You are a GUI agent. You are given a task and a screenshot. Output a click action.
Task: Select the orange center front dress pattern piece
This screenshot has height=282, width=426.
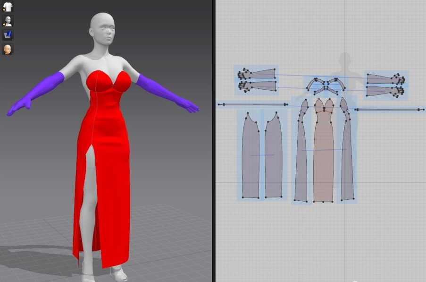tap(323, 152)
